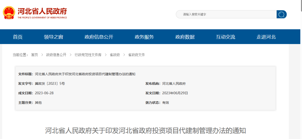Screen dimensions: 302x139
Task: Go to 行政规范性文件库 breadcrumb link
Action: [x=88, y=55]
